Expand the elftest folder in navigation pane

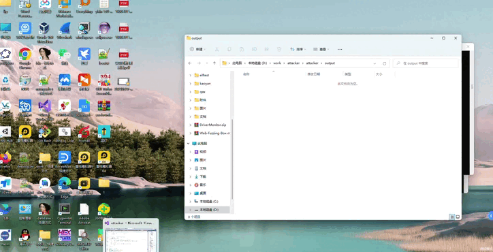[x=190, y=75]
